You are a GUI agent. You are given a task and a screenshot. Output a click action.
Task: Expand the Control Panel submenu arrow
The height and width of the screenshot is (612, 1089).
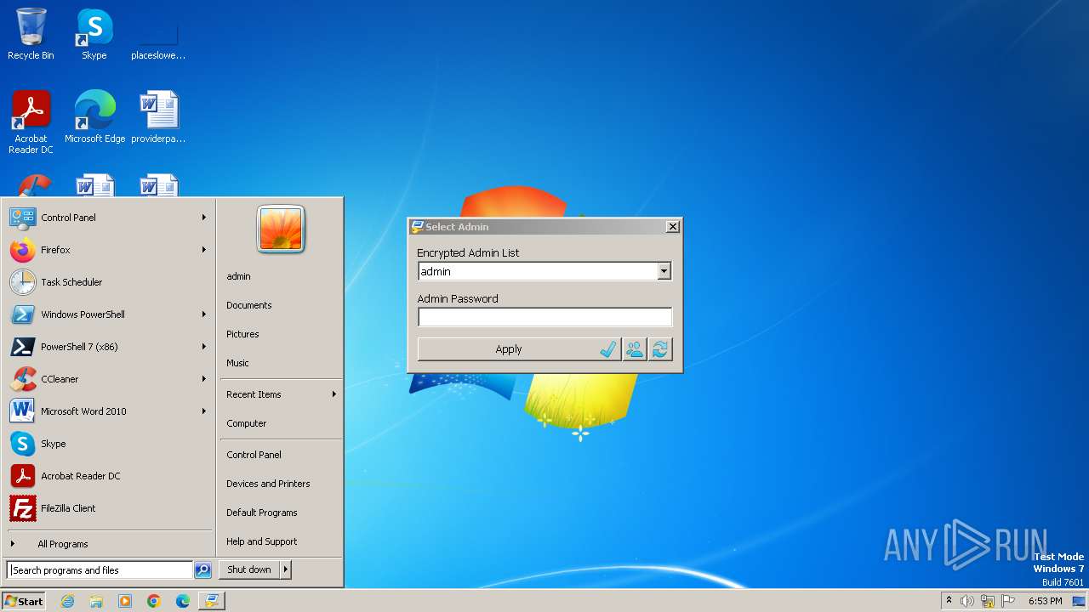tap(204, 218)
